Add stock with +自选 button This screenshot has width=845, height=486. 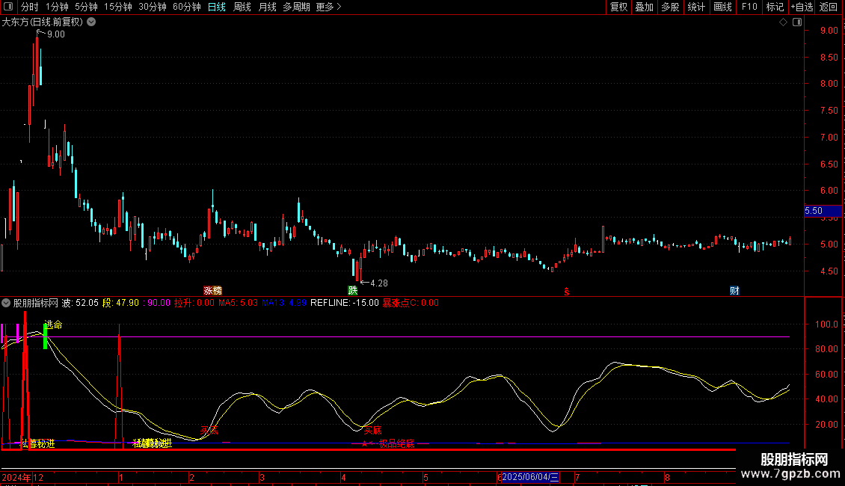(802, 7)
